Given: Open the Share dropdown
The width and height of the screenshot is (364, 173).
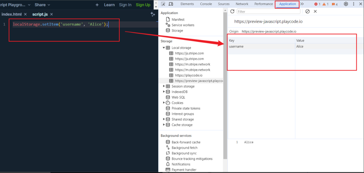Looking at the screenshot, I should pos(42,5).
